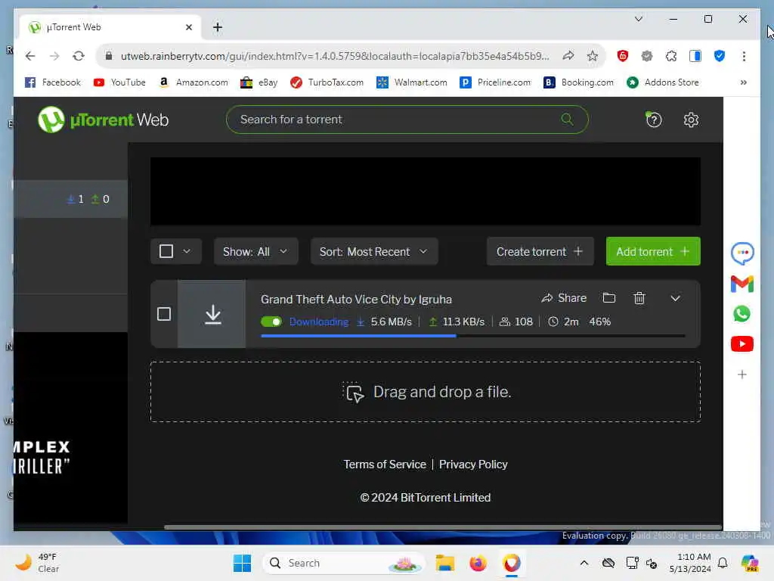Toggle the Downloading switch for the torrent
This screenshot has width=774, height=581.
pyautogui.click(x=271, y=322)
